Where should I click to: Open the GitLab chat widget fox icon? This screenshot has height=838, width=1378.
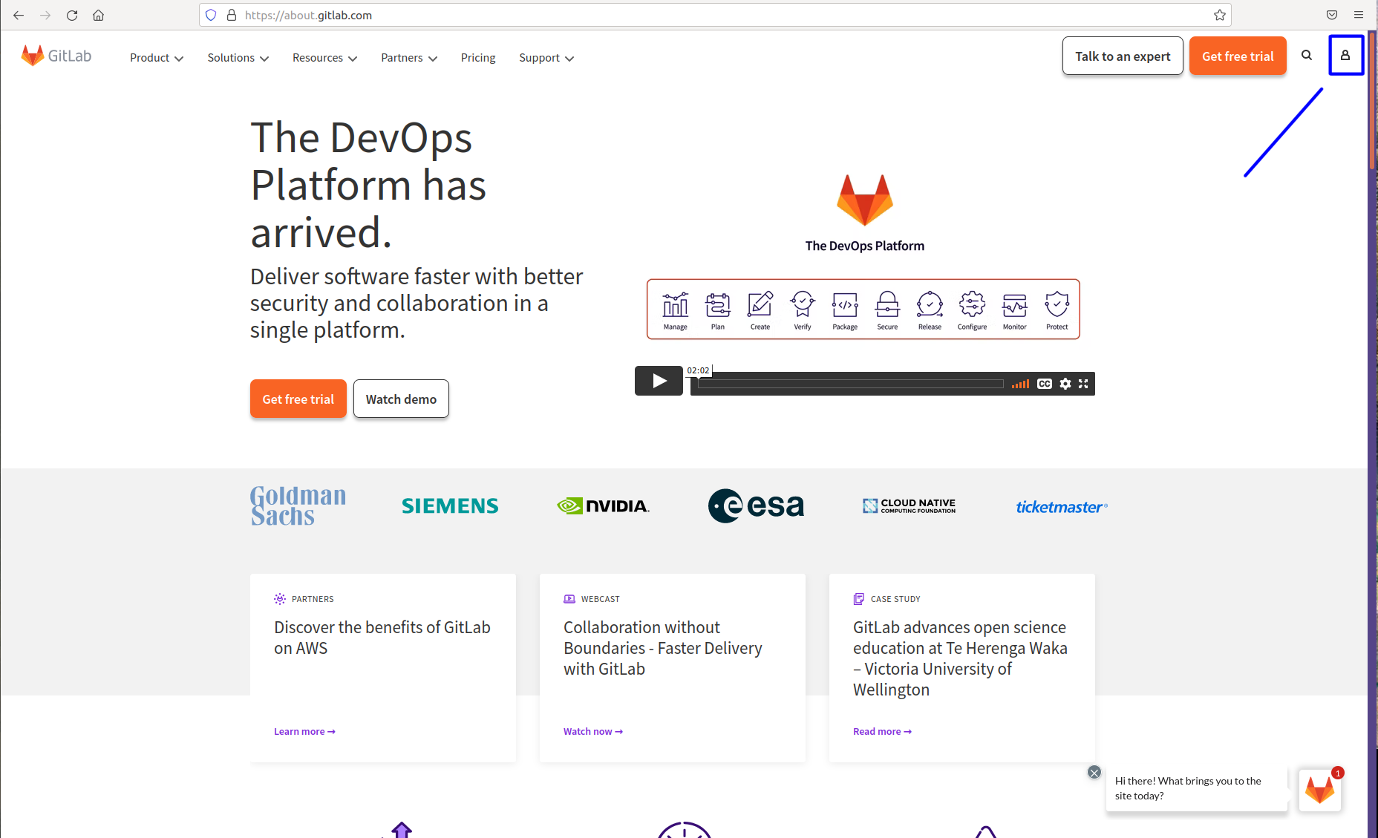point(1320,790)
